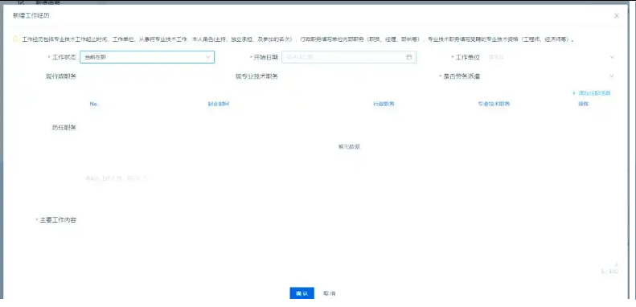Expand the 是否劳务派遣 dropdown arrow
The height and width of the screenshot is (307, 636).
point(612,76)
